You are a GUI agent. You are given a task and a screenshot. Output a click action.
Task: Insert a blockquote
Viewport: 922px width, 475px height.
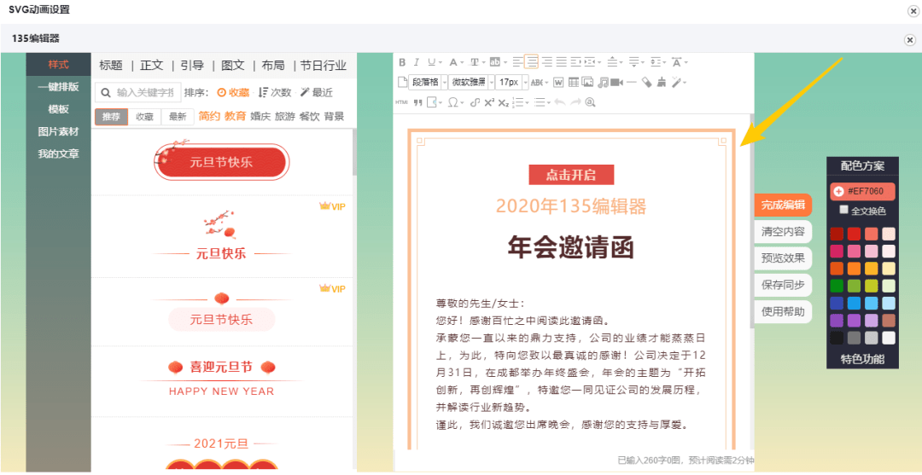418,102
